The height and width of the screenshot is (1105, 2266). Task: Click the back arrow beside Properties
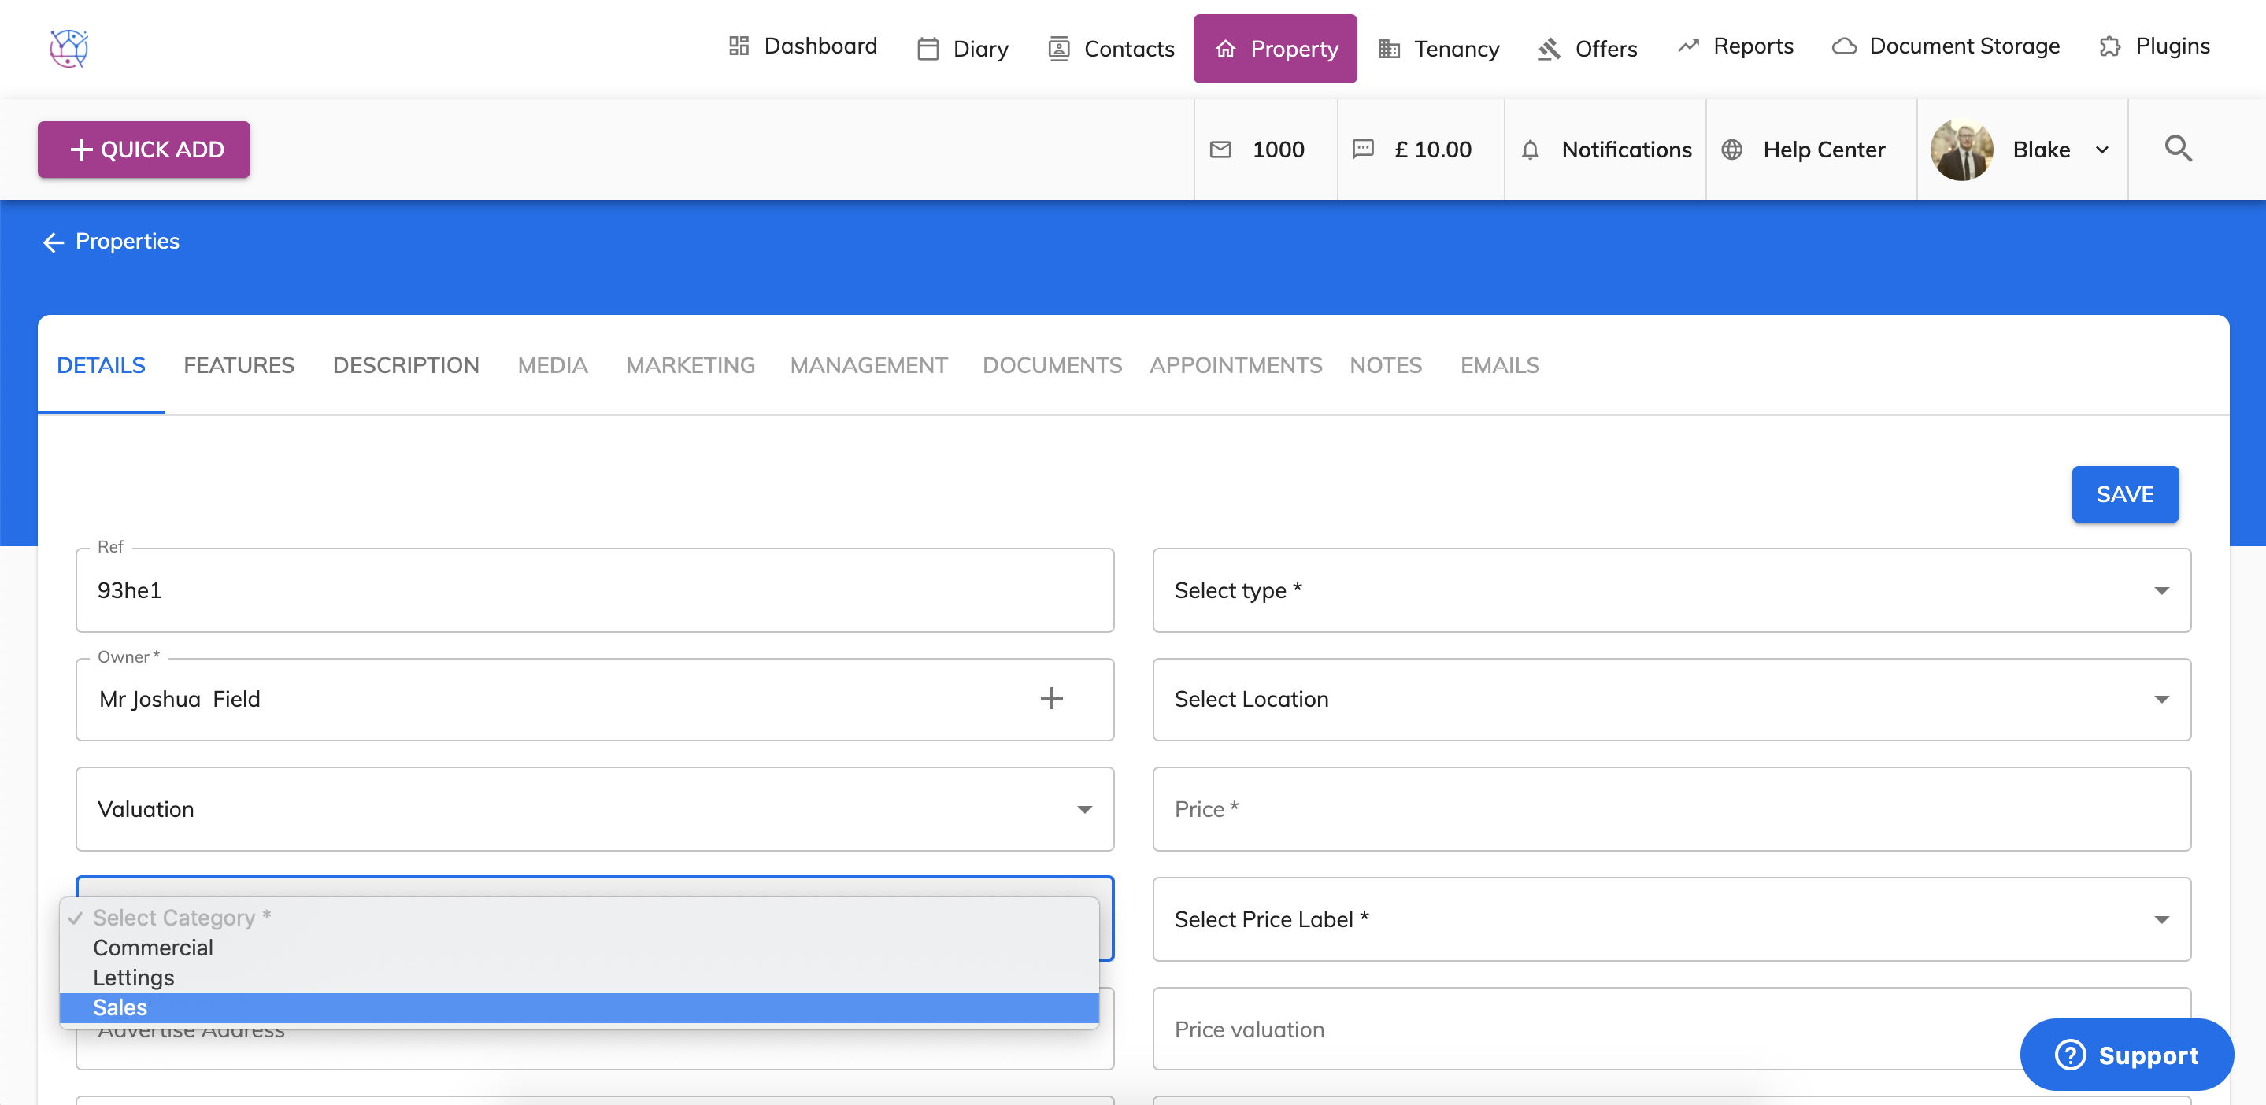pyautogui.click(x=54, y=242)
